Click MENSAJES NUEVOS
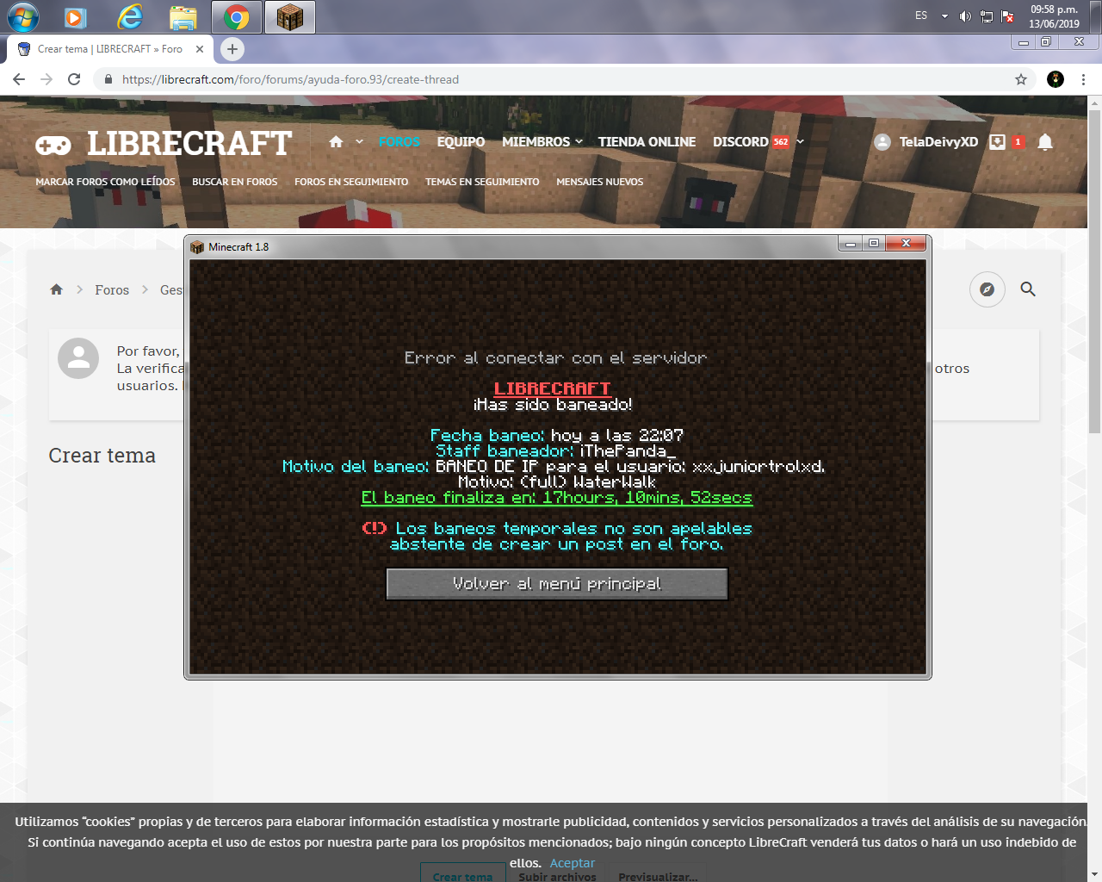This screenshot has height=882, width=1102. (x=599, y=182)
